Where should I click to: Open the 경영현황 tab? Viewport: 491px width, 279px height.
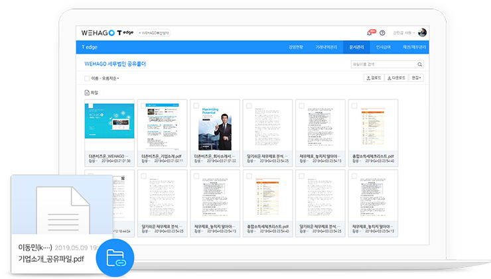coord(296,48)
